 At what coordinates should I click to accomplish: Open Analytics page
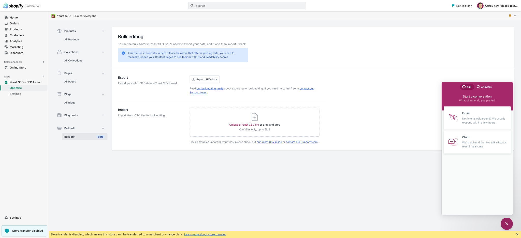pyautogui.click(x=16, y=41)
